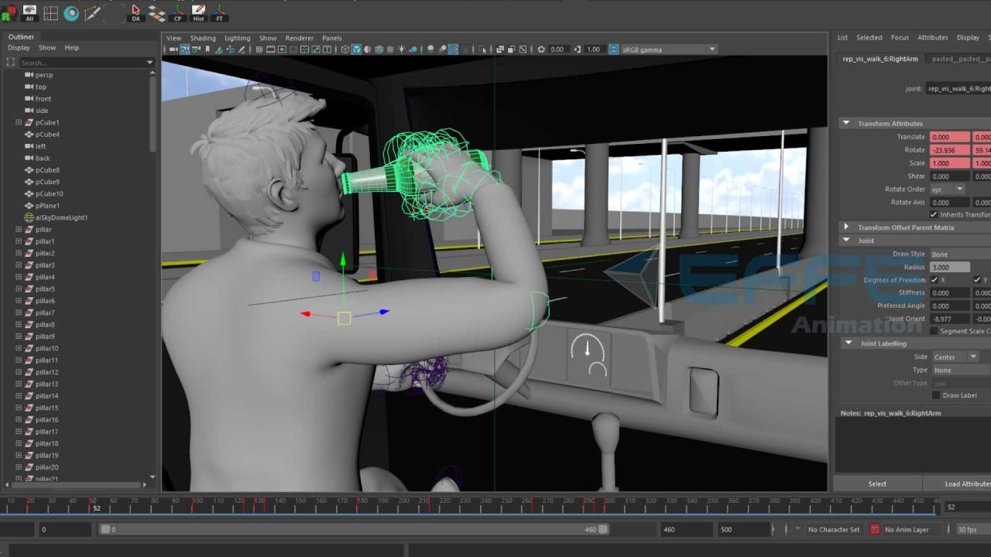Viewport: 991px width, 557px height.
Task: Expand the Transform Offset Parent Matrix section
Action: coord(846,227)
